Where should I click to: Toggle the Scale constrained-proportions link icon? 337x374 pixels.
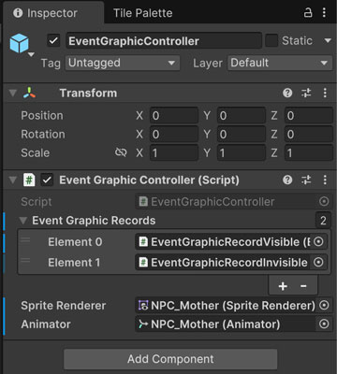[121, 152]
